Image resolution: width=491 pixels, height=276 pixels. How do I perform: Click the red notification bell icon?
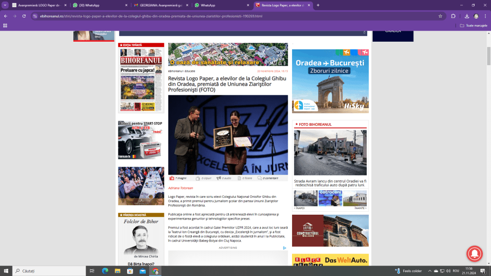(475, 254)
